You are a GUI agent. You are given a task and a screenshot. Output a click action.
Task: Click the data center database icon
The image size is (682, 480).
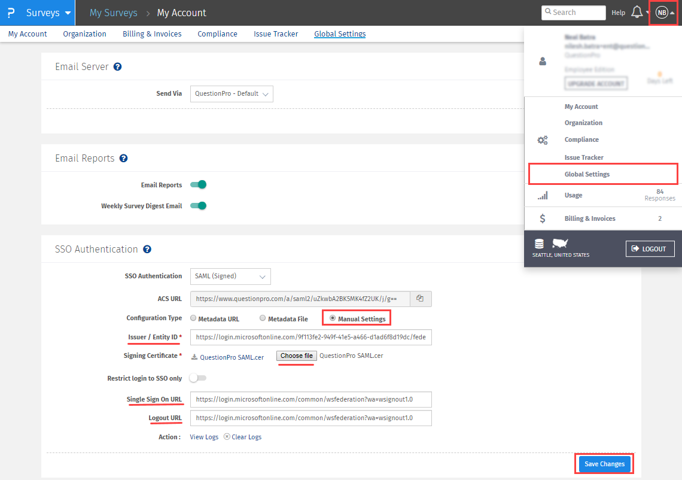pyautogui.click(x=540, y=244)
